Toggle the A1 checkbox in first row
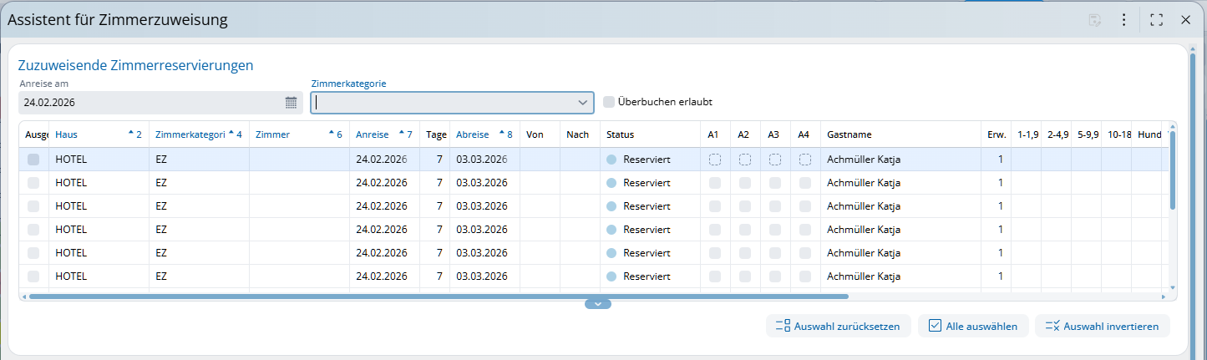Viewport: 1207px width, 360px height. point(715,160)
